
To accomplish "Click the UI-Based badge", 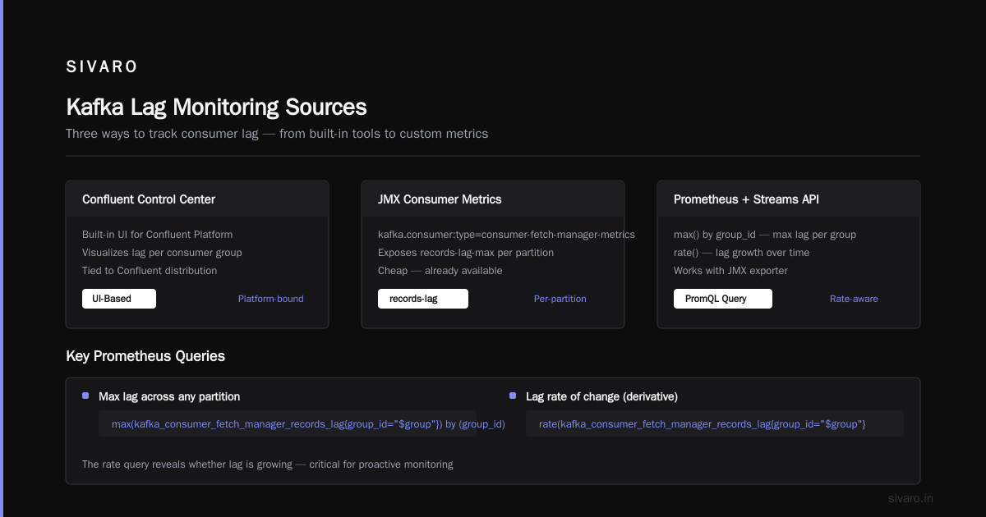I will tap(119, 299).
